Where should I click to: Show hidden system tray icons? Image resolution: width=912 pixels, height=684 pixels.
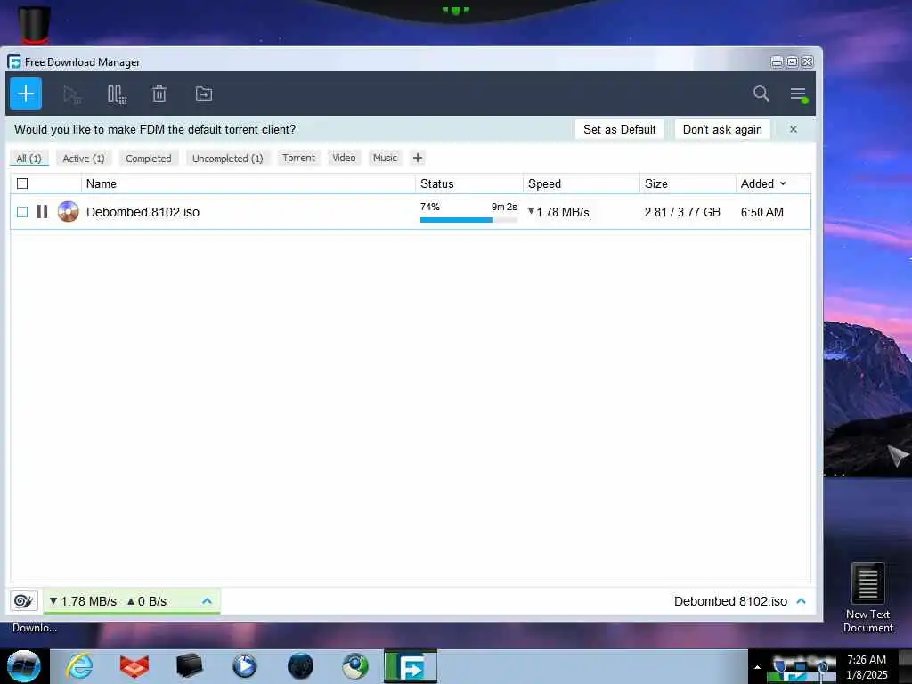click(757, 667)
